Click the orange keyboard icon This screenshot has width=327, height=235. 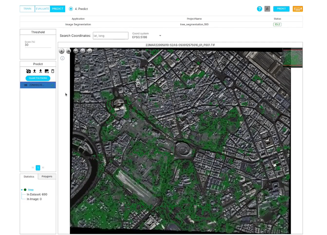[298, 9]
